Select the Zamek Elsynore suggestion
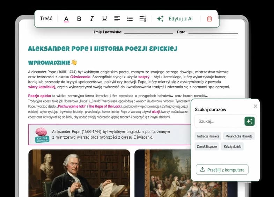The height and width of the screenshot is (197, 274). (207, 146)
